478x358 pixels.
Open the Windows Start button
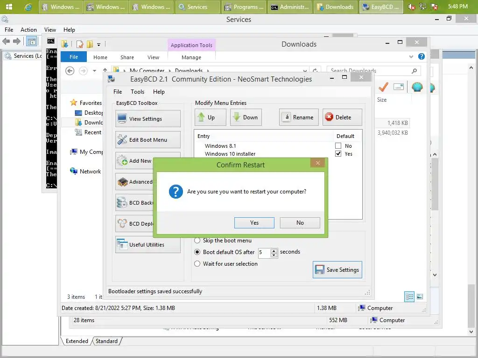pos(9,7)
